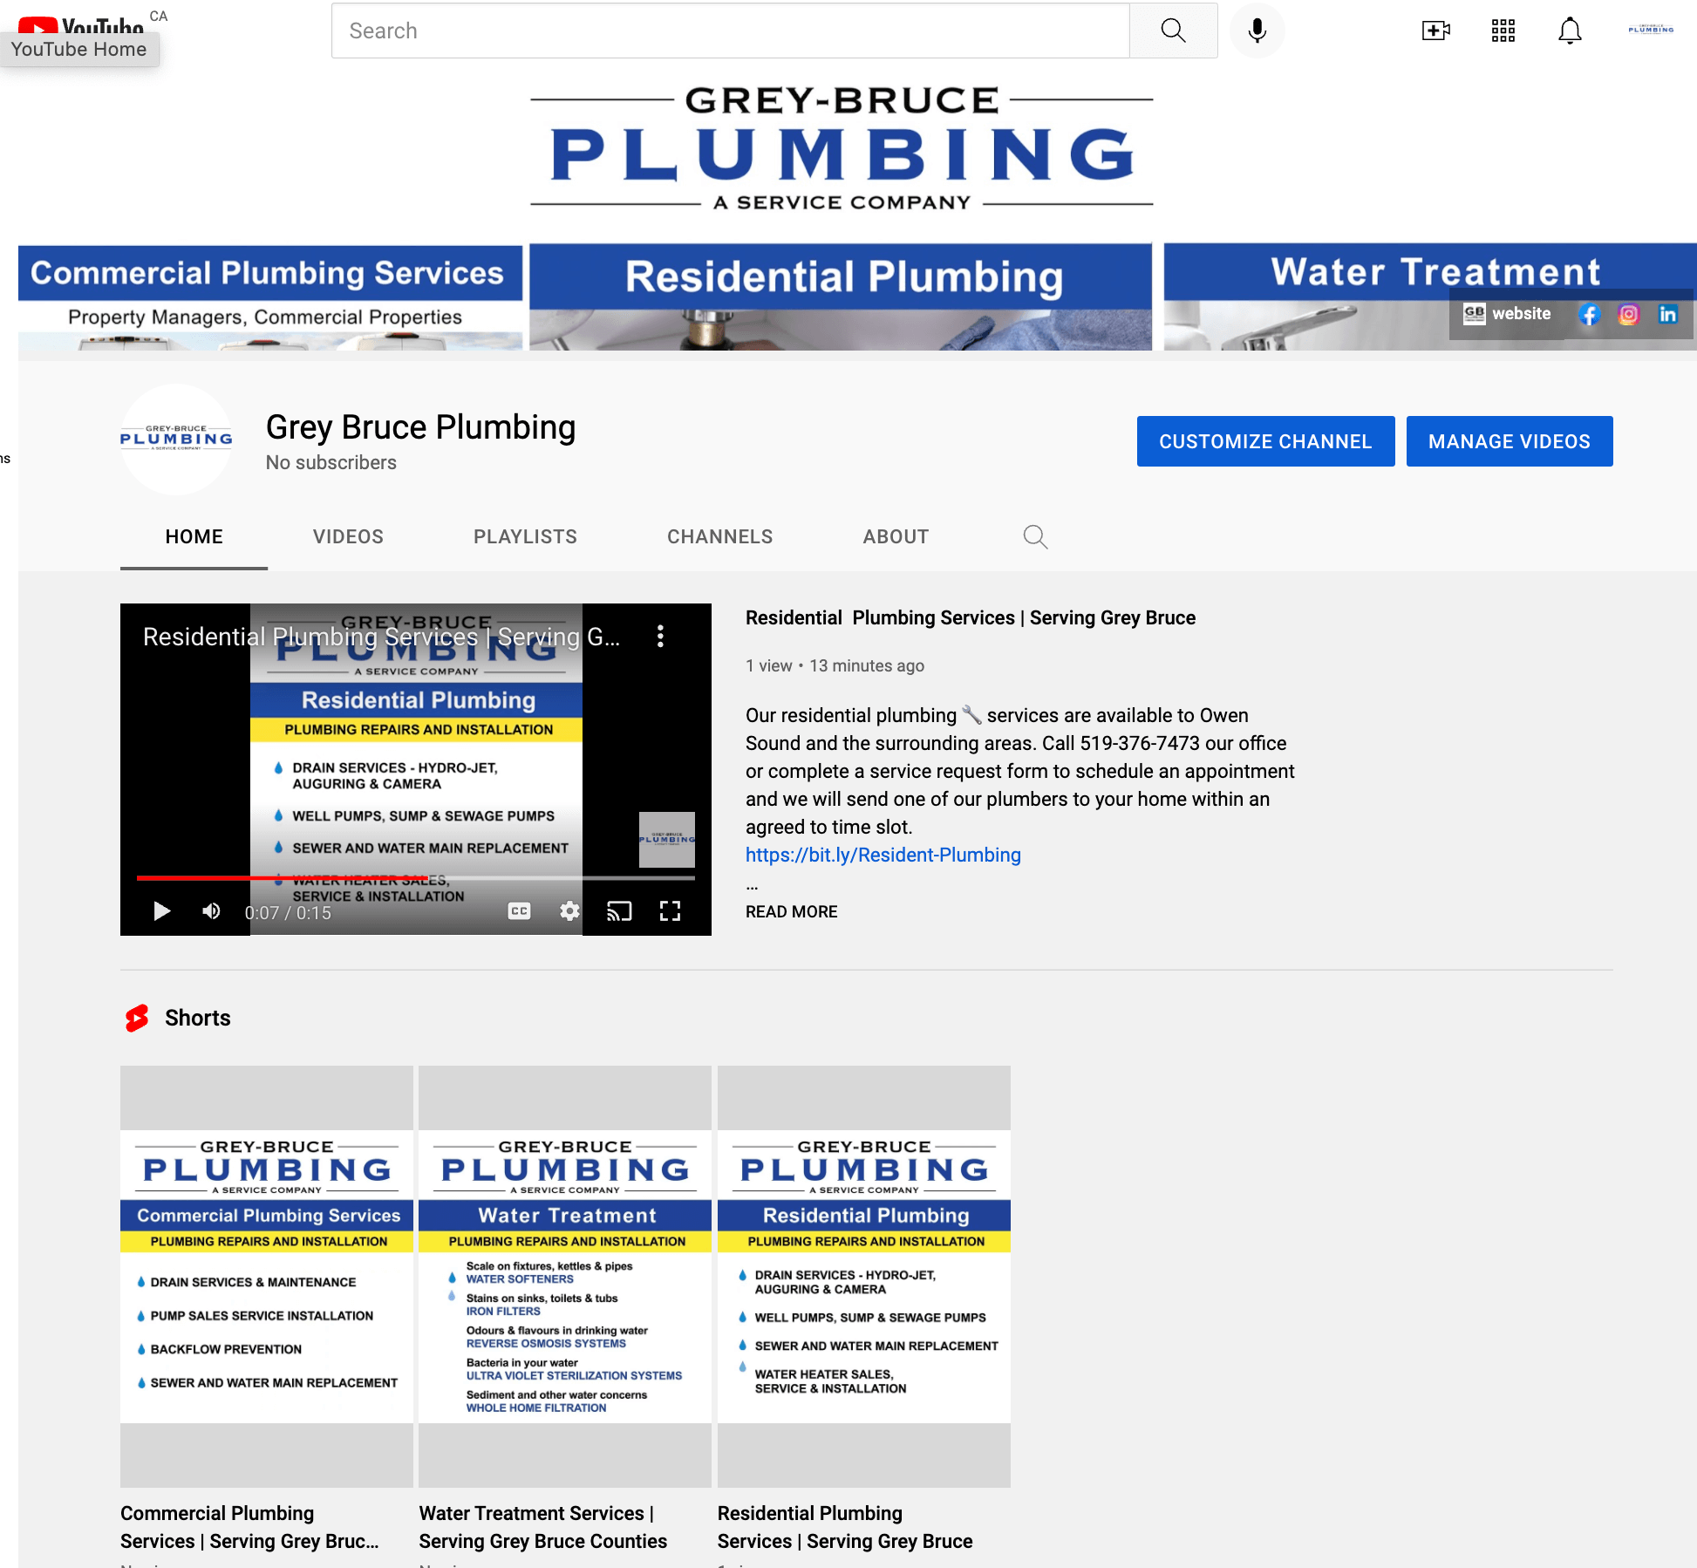
Task: Click the Grey Bruce Plumbing channel icon
Action: [176, 439]
